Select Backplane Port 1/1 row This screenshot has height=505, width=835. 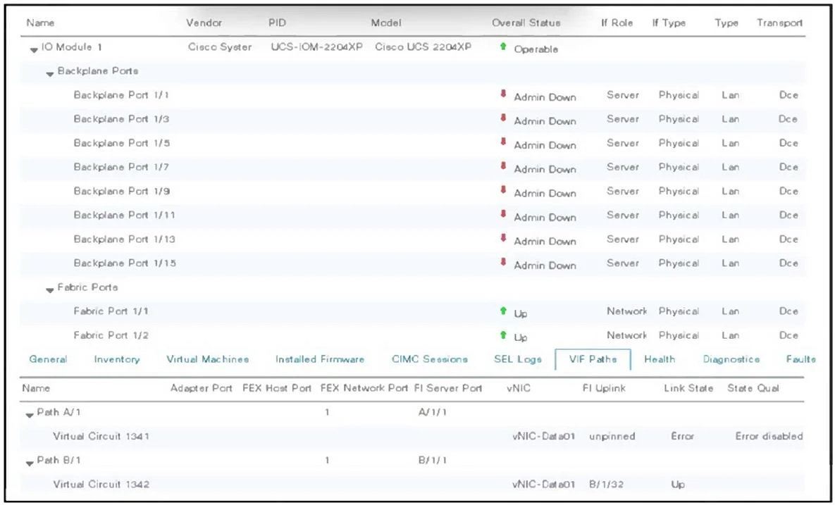(413, 95)
